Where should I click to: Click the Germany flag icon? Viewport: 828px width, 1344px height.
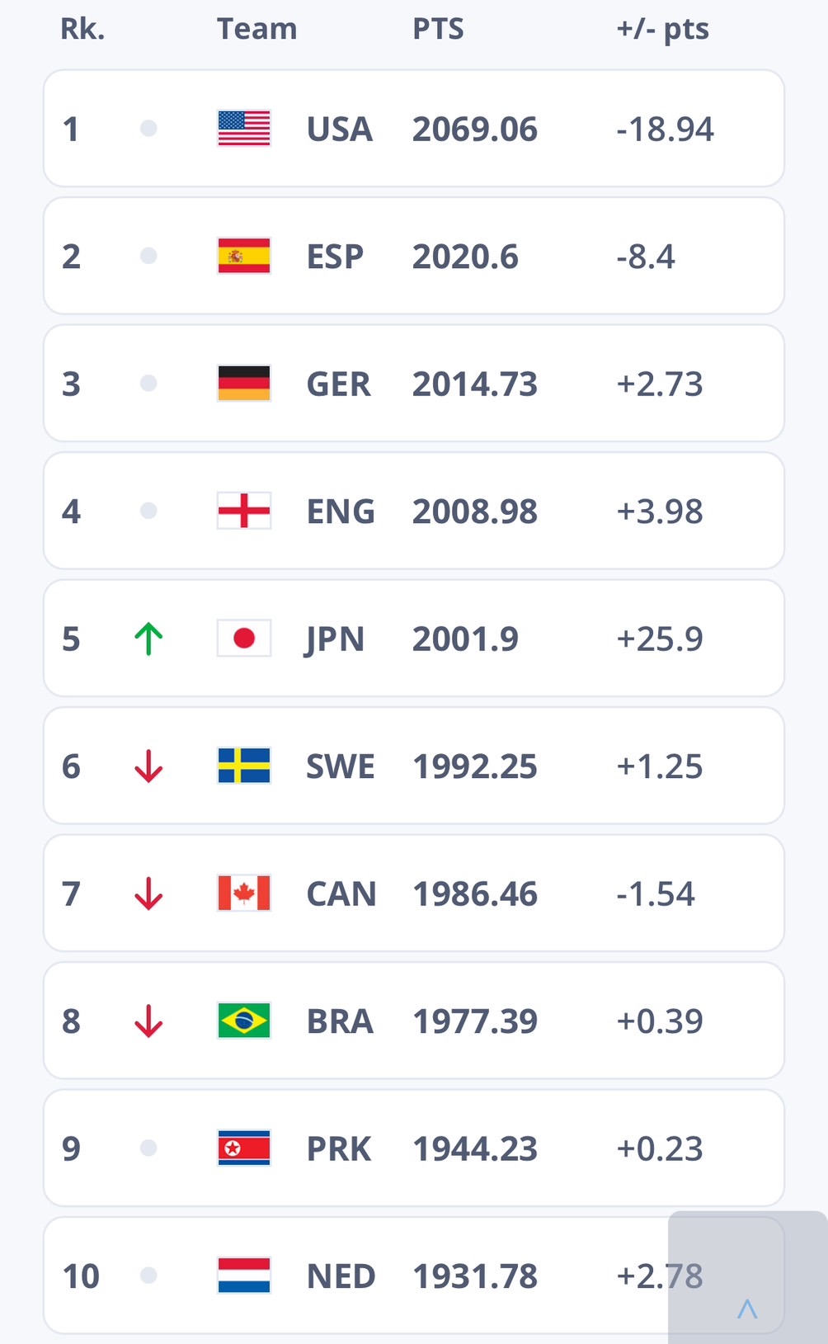coord(243,384)
